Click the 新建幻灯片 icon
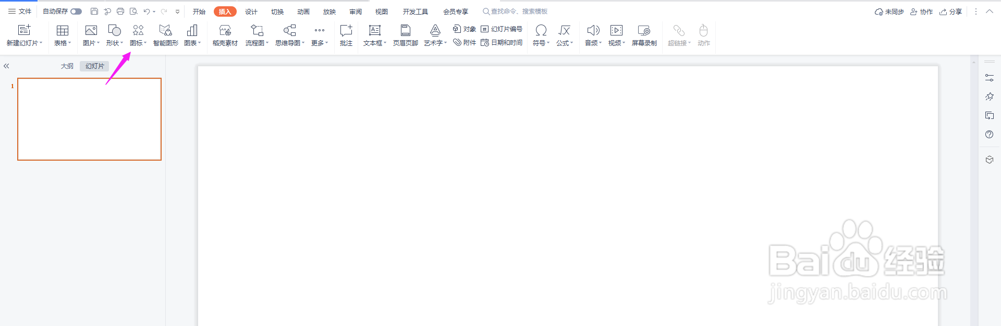The width and height of the screenshot is (1001, 326). 24,30
